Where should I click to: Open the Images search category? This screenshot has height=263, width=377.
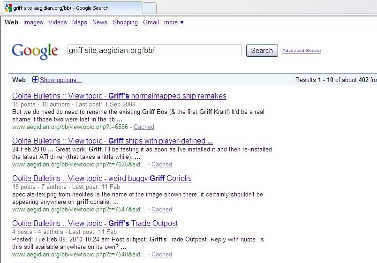[33, 23]
